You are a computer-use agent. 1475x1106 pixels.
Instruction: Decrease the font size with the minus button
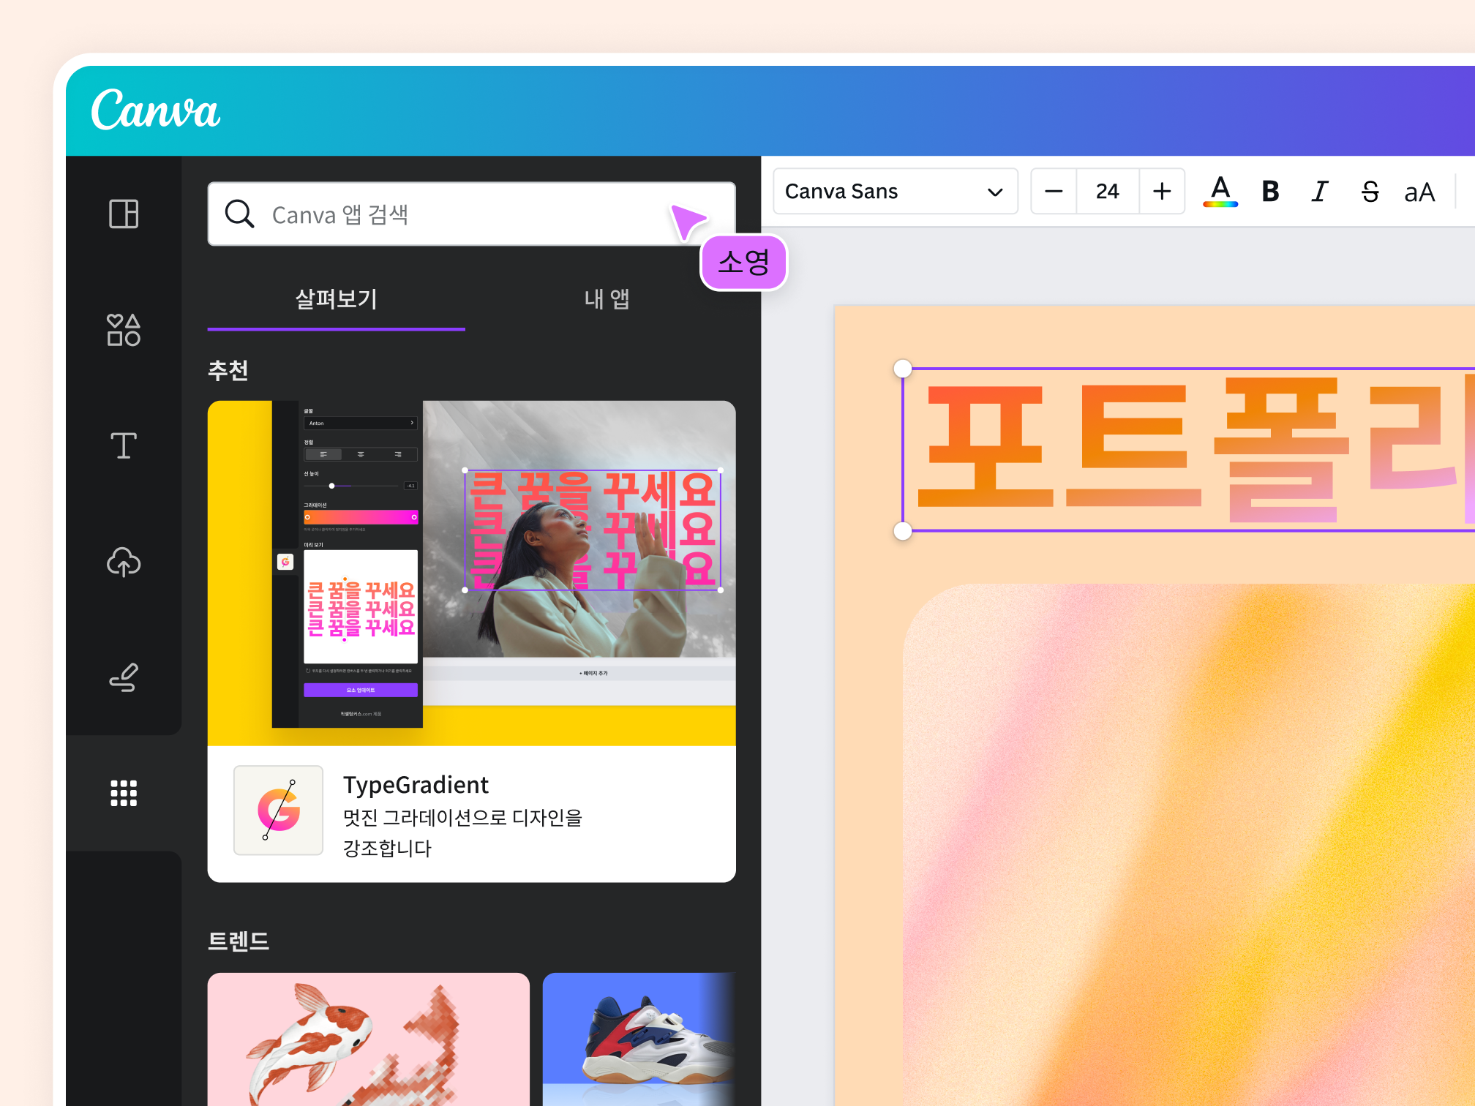pos(1053,192)
